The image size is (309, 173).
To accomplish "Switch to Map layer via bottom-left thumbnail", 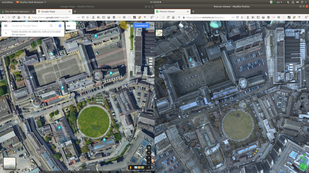I will [x=10, y=163].
